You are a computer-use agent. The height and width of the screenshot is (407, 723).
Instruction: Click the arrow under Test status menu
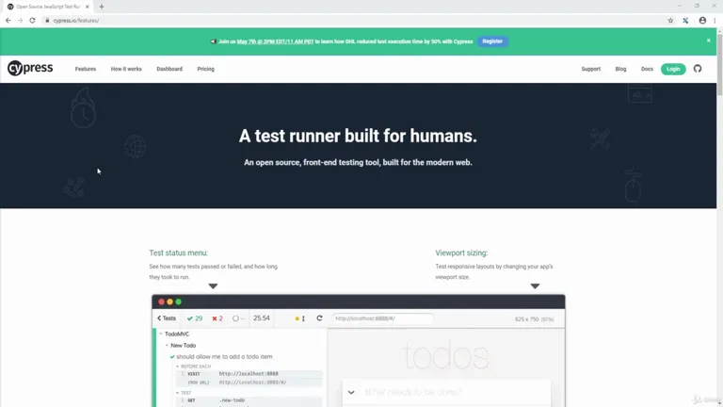[213, 286]
